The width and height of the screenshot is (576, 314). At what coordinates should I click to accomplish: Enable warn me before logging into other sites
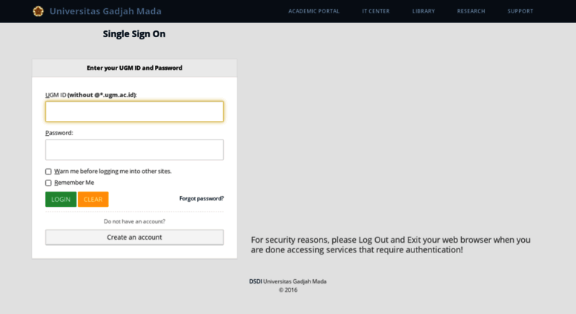[x=48, y=171]
